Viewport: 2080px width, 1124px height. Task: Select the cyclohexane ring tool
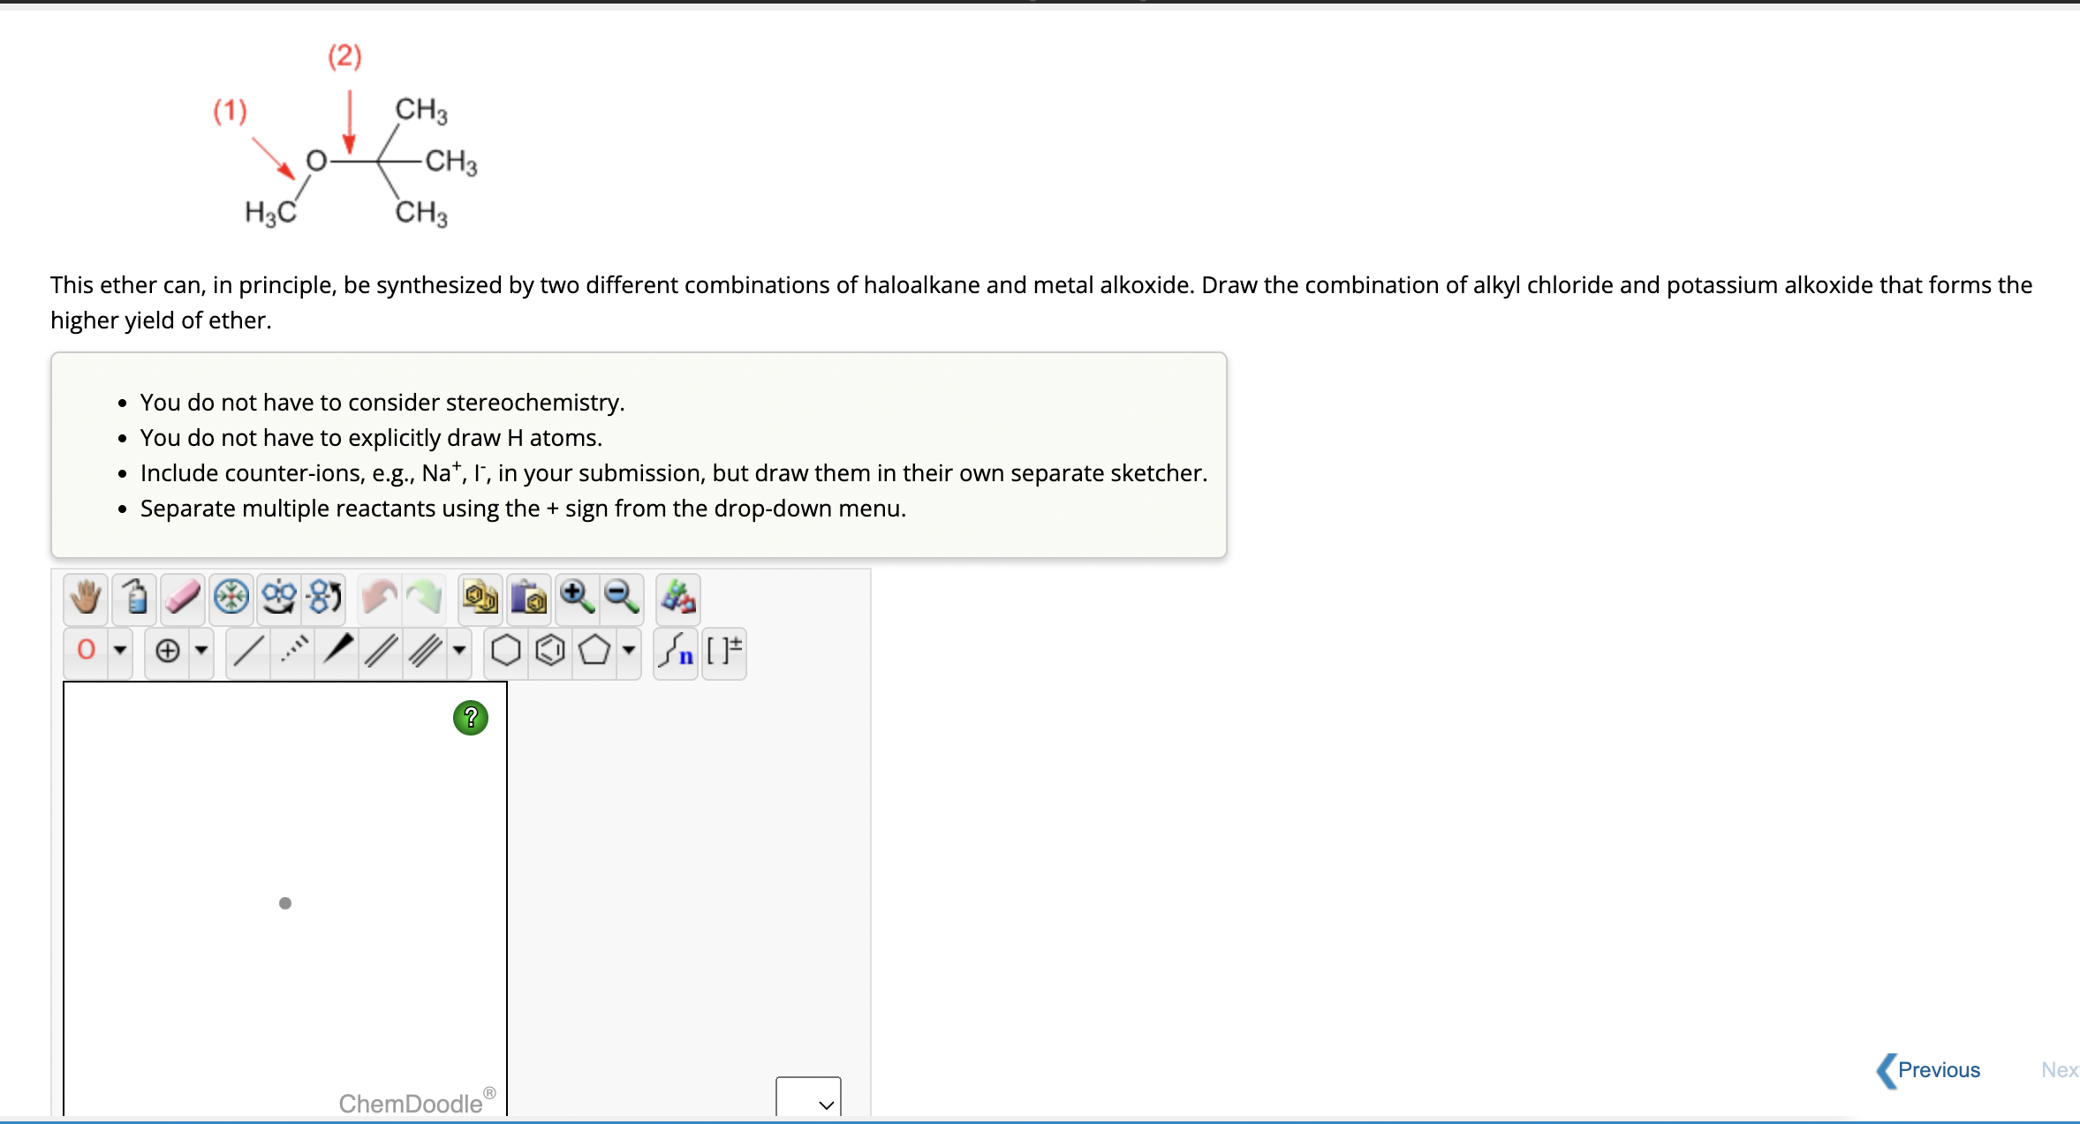tap(505, 652)
